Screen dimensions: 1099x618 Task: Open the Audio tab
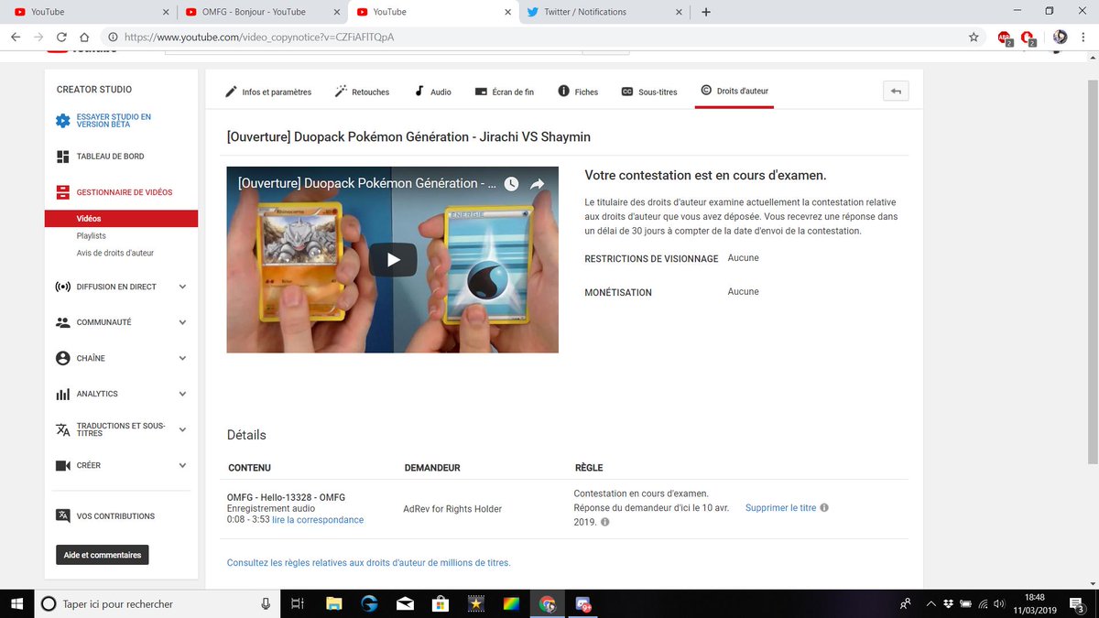(x=432, y=92)
